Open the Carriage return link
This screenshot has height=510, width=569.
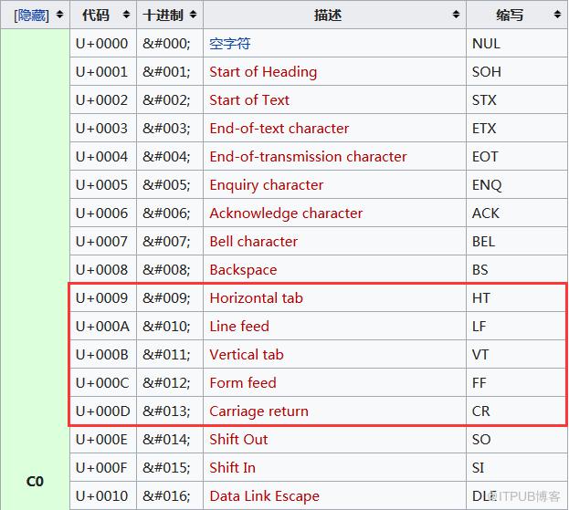[x=258, y=411]
